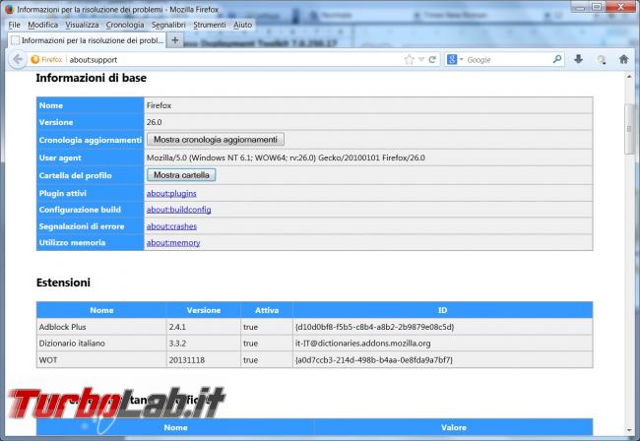The width and height of the screenshot is (640, 441).
Task: Click the Segnalazioni di errore label
Action: pos(81,226)
